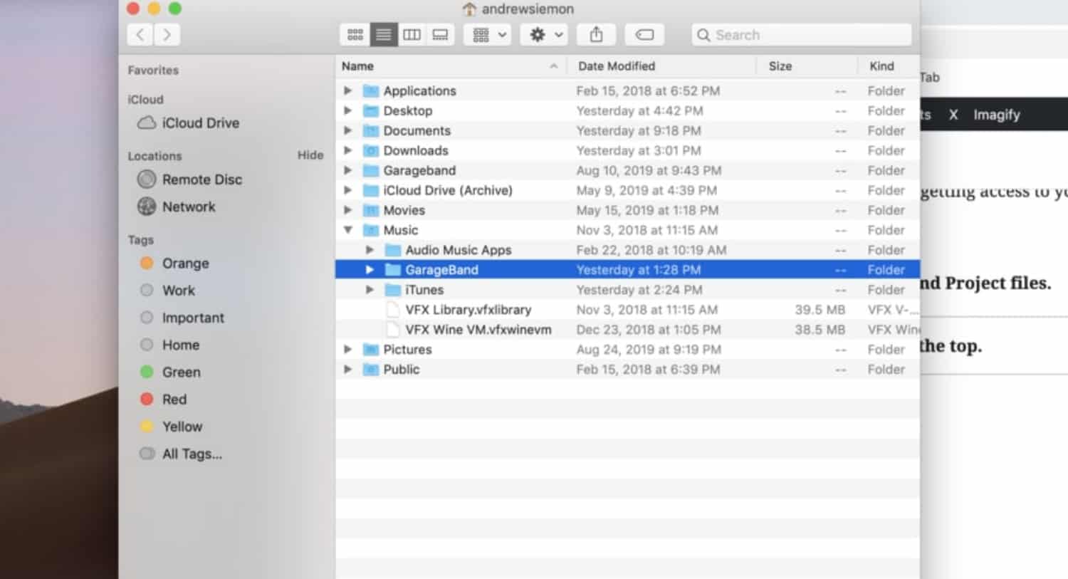Select the VFX Library.vfxlibrary file
Viewport: 1068px width, 579px height.
468,310
